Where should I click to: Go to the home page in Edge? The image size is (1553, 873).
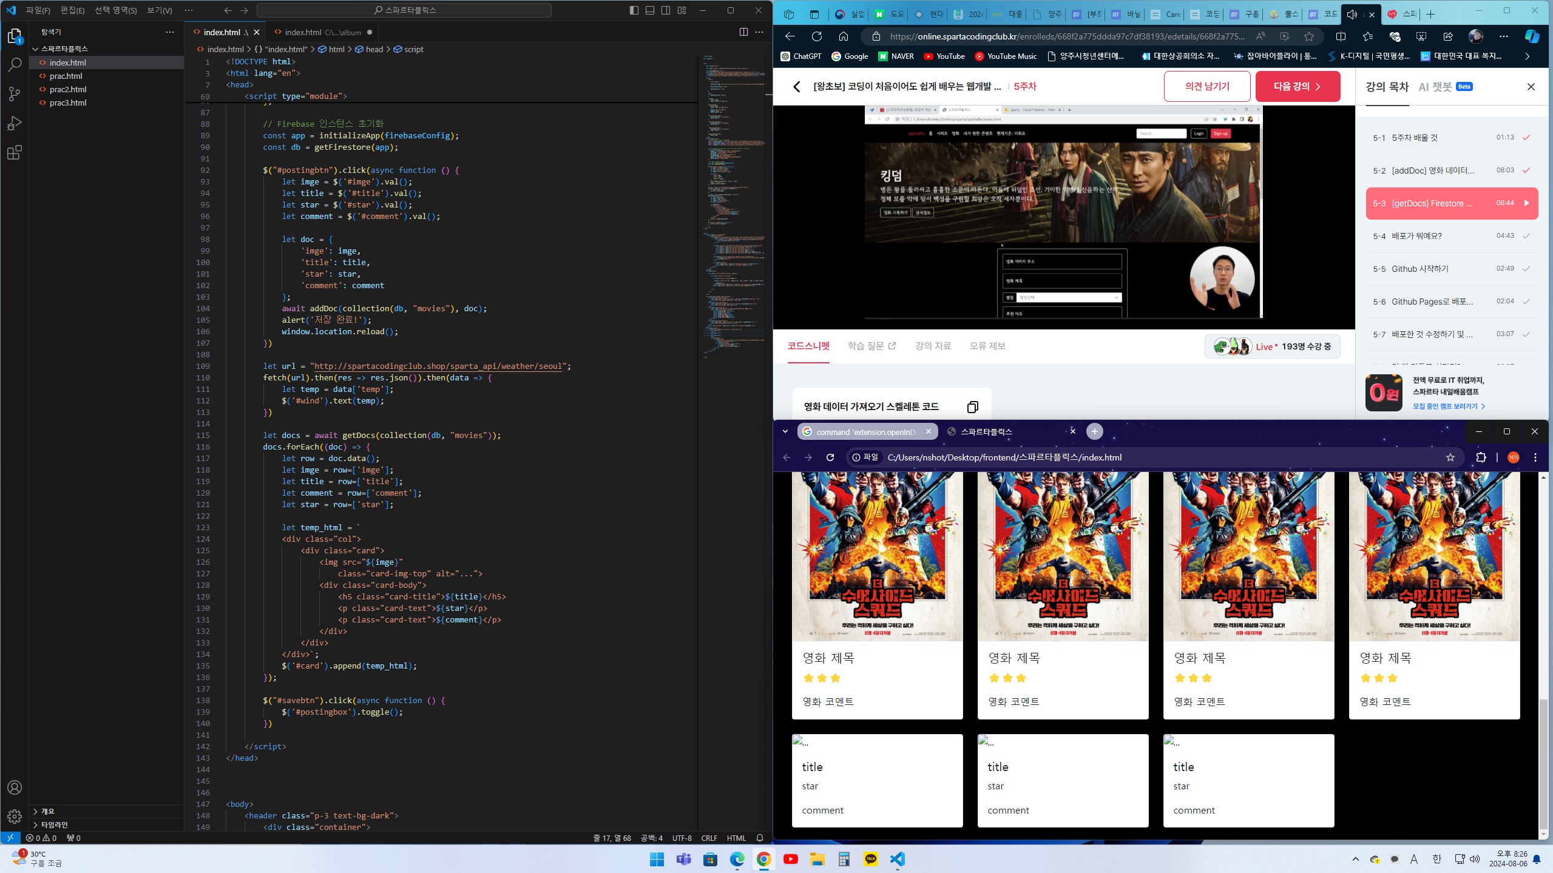point(844,36)
